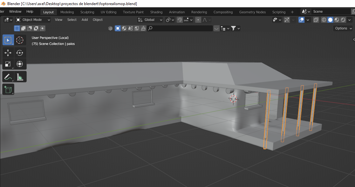Click the world globe filter icon
Viewport: 355px width, 187px height.
137,28
